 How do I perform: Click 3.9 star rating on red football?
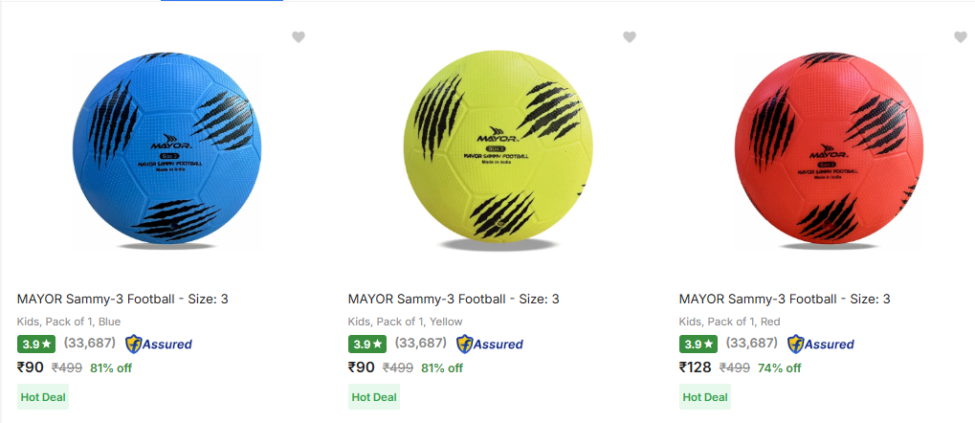coord(698,344)
